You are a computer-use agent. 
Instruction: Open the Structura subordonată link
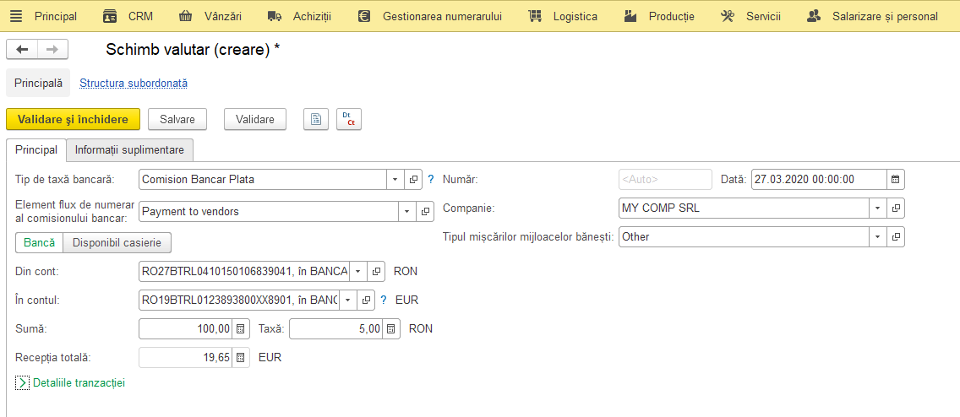click(134, 83)
